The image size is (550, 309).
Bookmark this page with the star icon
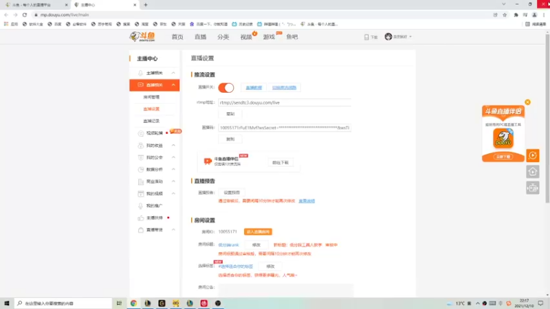pos(505,14)
